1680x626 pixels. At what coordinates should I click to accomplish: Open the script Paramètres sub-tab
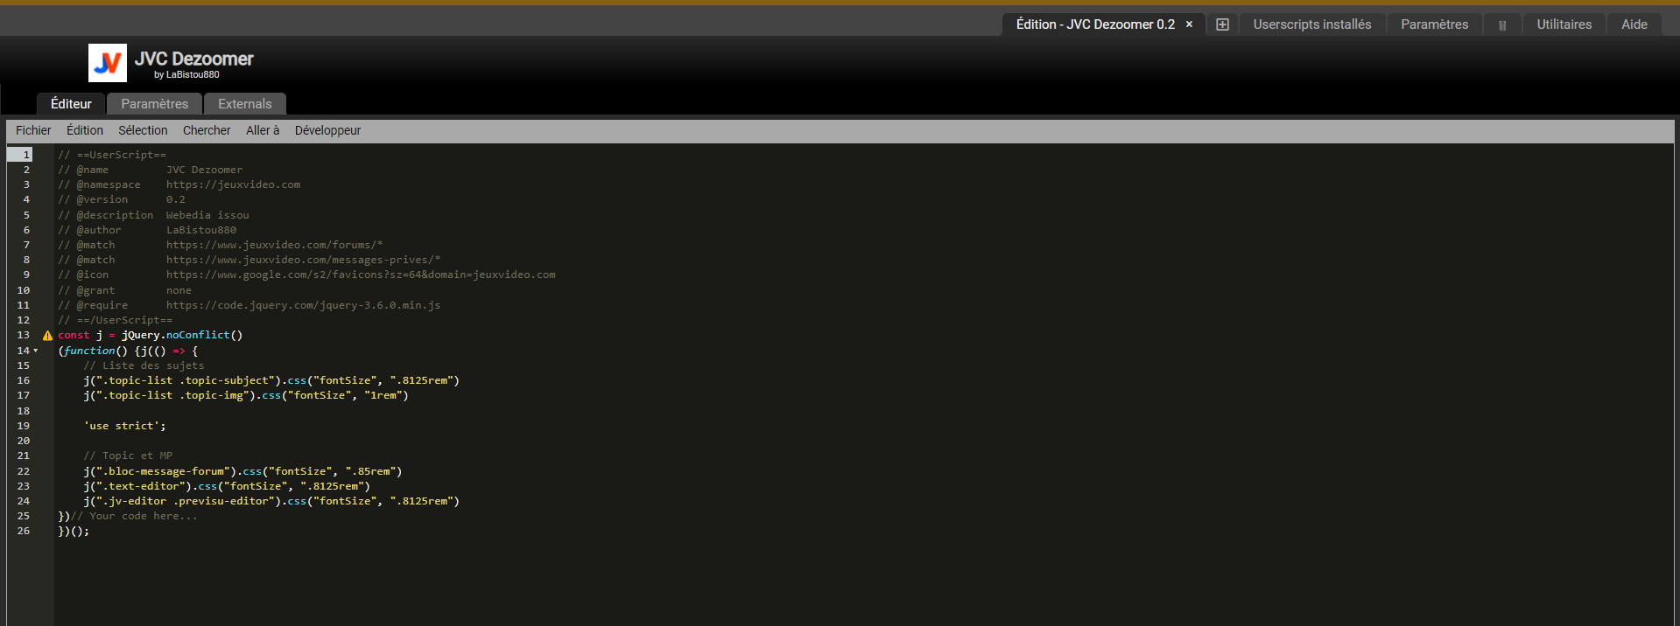click(x=154, y=104)
